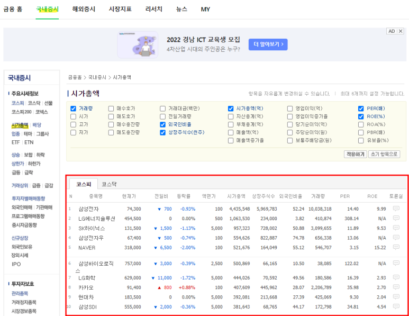
Task: Uncheck the PER(배) checkbox
Action: [x=361, y=109]
